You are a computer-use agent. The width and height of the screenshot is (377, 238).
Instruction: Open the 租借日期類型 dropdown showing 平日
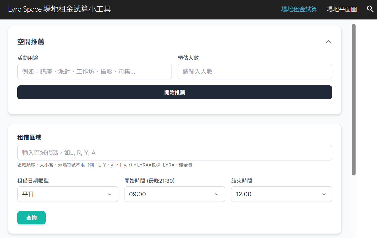[x=68, y=194]
